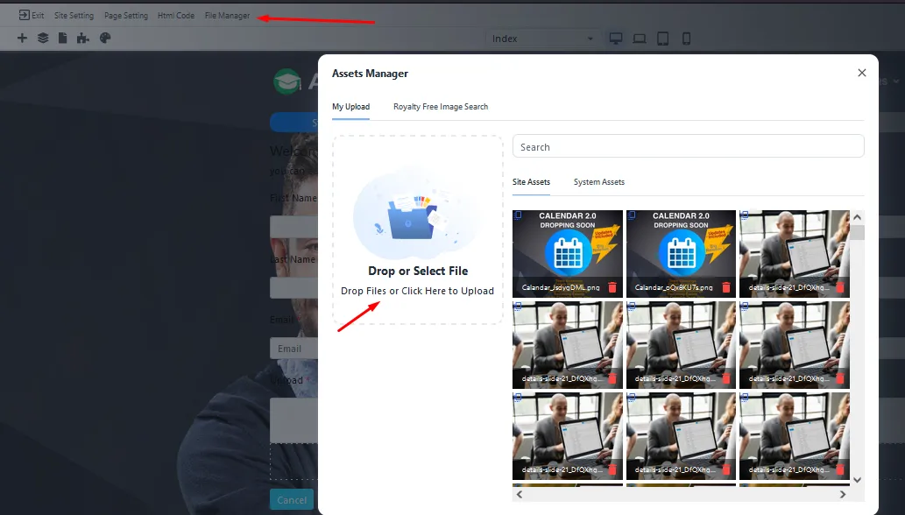Viewport: 905px width, 515px height.
Task: Switch to tablet preview icon
Action: pos(662,39)
